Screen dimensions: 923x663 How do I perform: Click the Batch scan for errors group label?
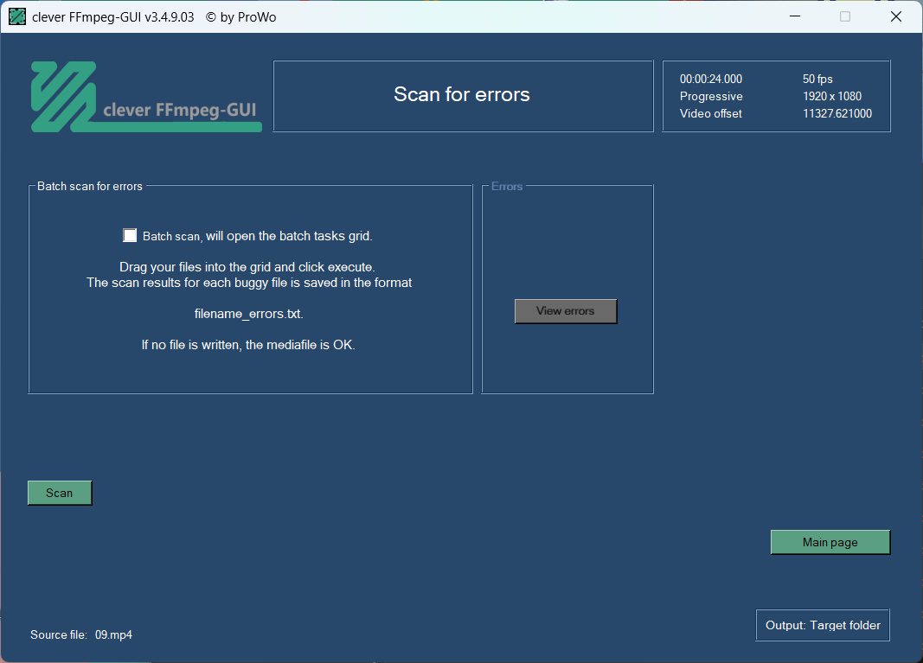coord(89,187)
